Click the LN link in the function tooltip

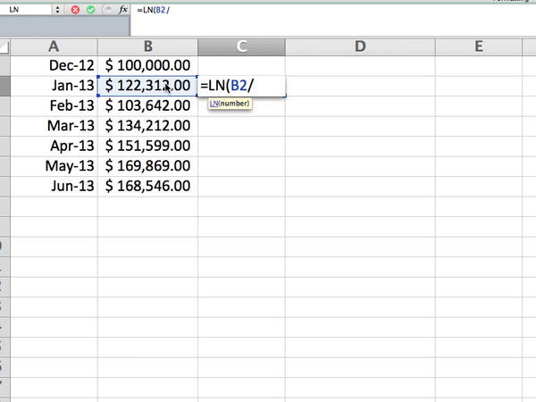214,104
